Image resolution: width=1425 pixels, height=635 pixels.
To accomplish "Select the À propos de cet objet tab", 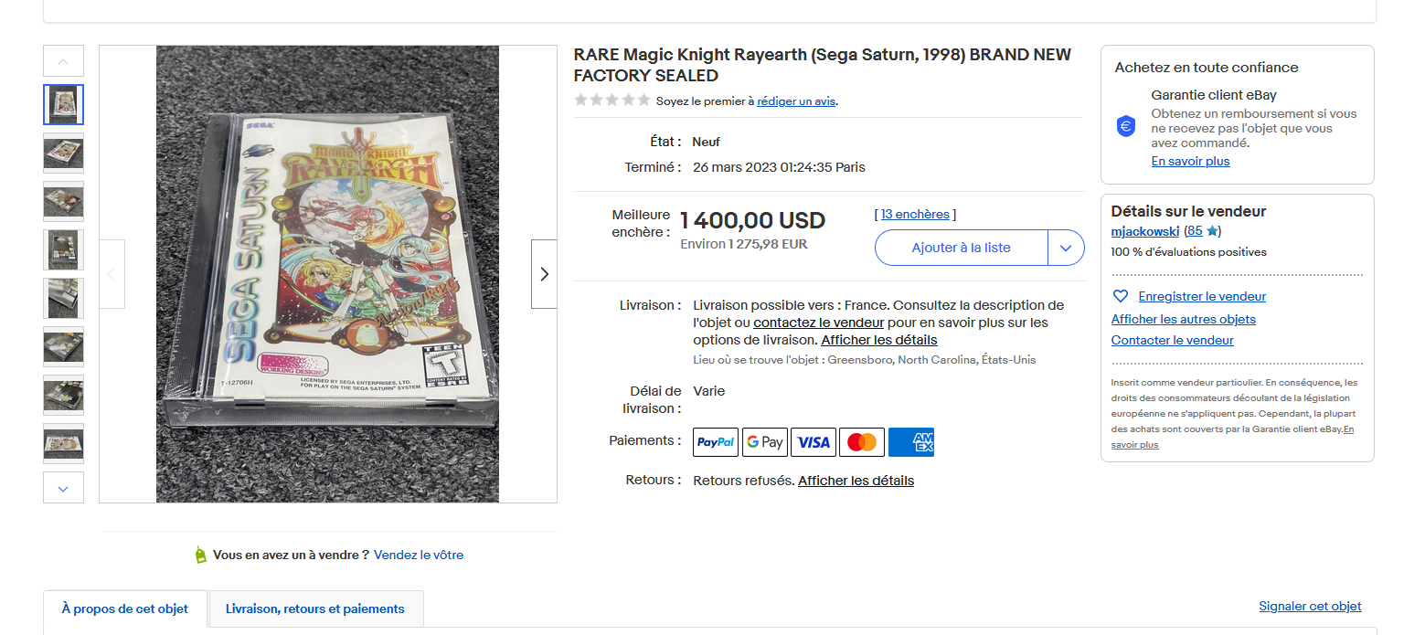I will pyautogui.click(x=125, y=609).
